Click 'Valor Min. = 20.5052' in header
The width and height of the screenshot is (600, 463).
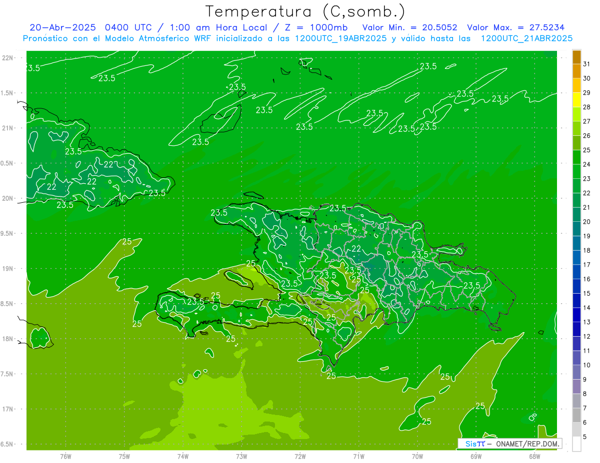coord(409,27)
